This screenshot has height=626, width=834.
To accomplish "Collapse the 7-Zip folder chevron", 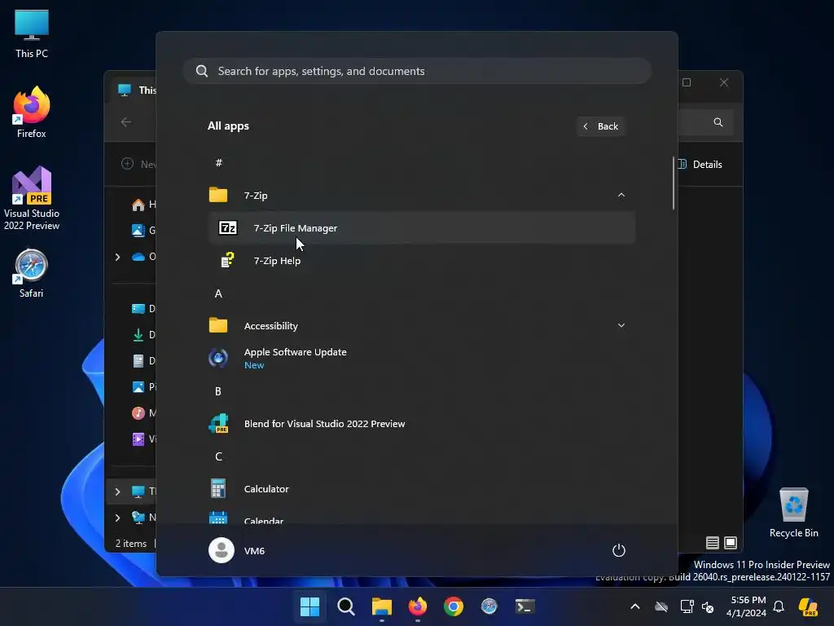I will [621, 196].
